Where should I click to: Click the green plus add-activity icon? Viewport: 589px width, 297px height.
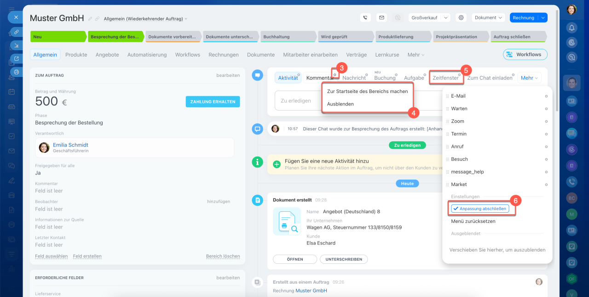(277, 164)
